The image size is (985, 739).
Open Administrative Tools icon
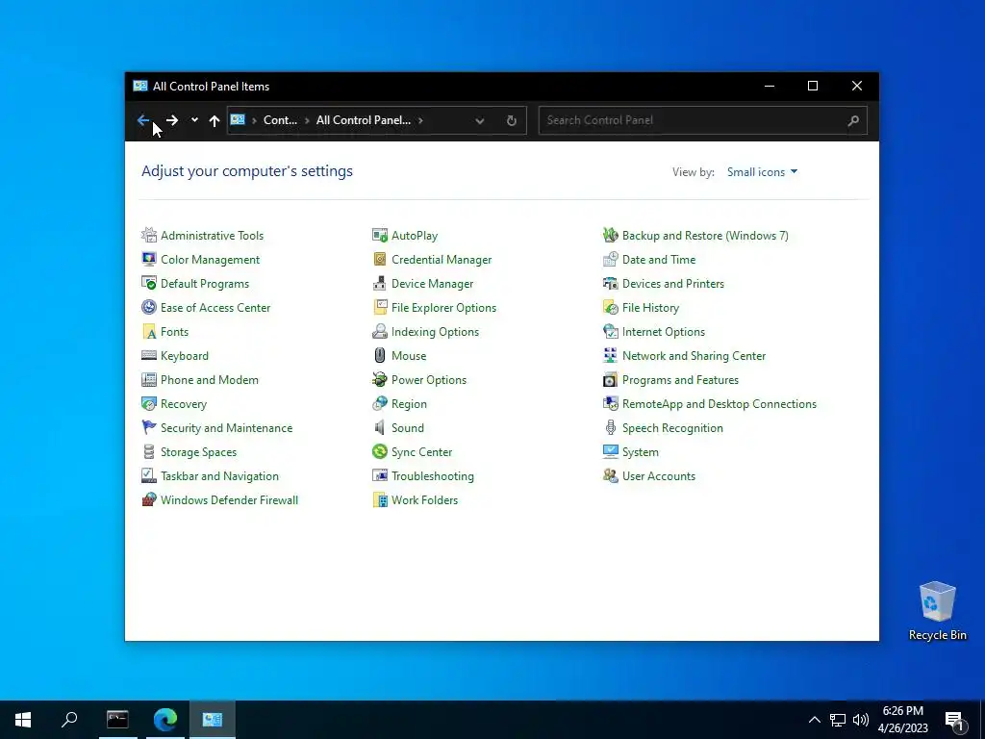[149, 236]
